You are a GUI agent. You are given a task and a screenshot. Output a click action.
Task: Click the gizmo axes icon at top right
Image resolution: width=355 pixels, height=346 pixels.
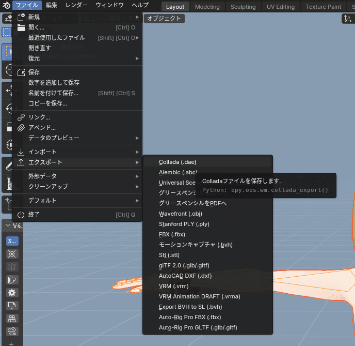[x=348, y=19]
